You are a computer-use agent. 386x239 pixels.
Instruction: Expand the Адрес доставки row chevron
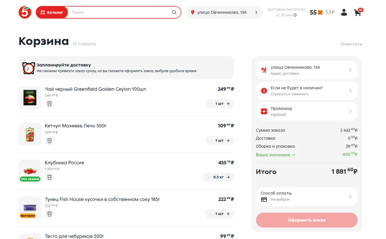click(350, 70)
